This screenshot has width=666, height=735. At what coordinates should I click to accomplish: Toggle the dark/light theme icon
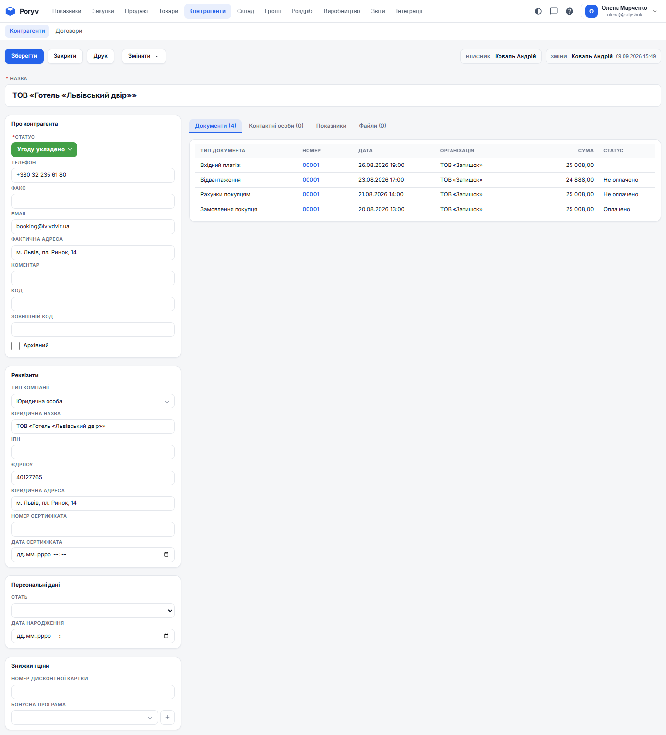coord(538,11)
